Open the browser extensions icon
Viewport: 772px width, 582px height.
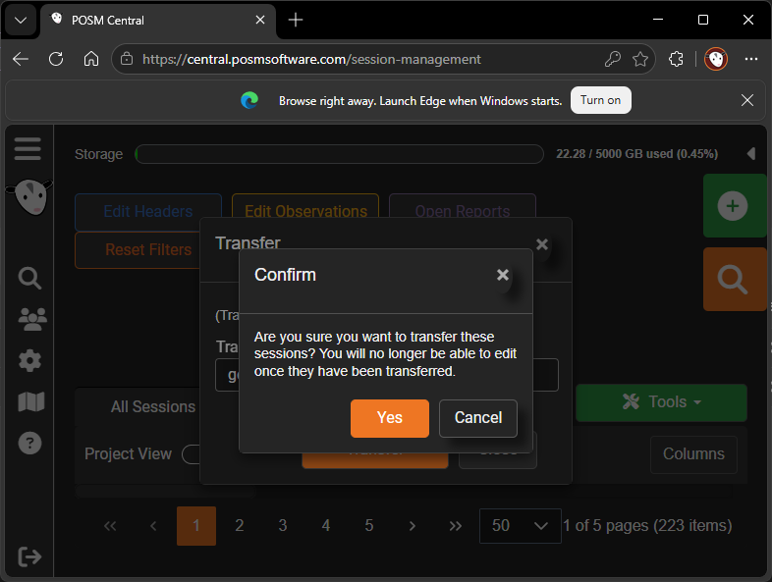point(676,59)
